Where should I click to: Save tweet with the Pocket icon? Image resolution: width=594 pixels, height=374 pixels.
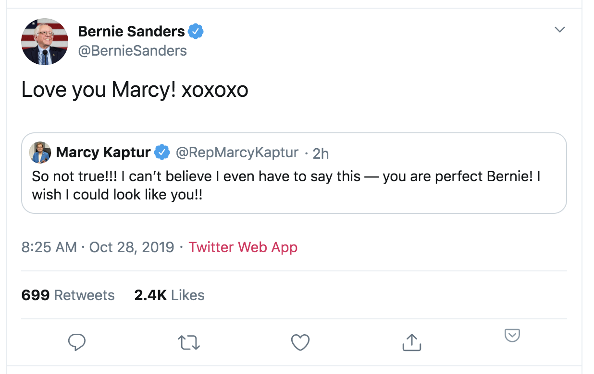(x=512, y=336)
